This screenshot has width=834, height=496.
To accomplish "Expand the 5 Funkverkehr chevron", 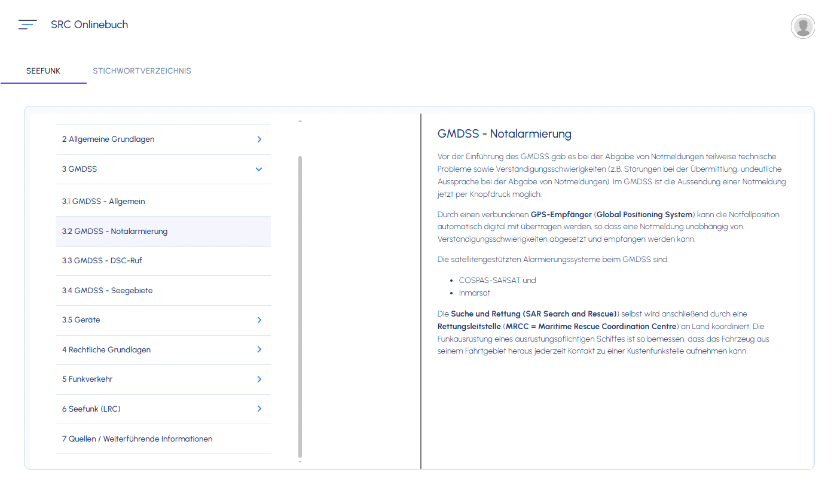I will point(259,379).
